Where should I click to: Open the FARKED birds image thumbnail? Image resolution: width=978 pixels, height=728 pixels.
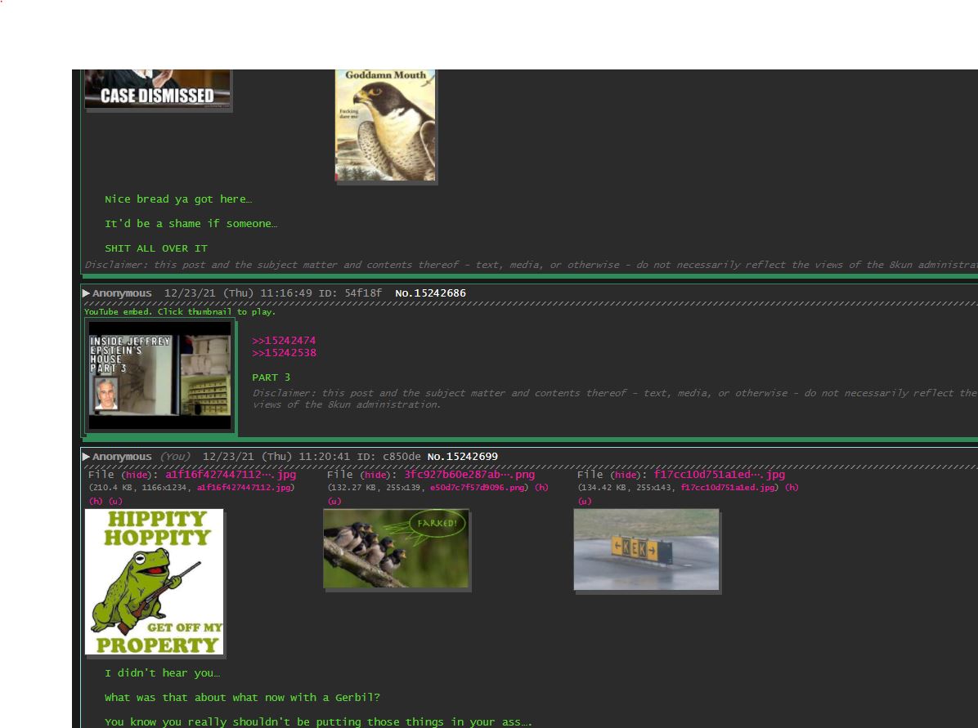coord(396,548)
